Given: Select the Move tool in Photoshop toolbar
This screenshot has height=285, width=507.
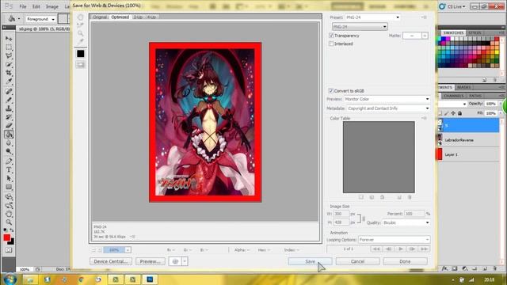Looking at the screenshot, I should tap(9, 39).
